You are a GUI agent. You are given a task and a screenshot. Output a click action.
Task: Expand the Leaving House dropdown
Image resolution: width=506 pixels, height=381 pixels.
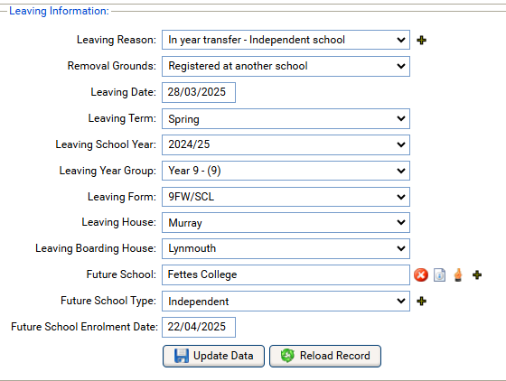286,222
